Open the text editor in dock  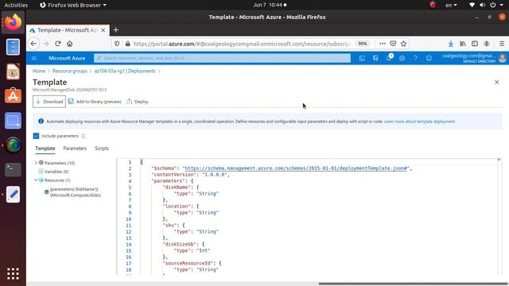[x=13, y=194]
